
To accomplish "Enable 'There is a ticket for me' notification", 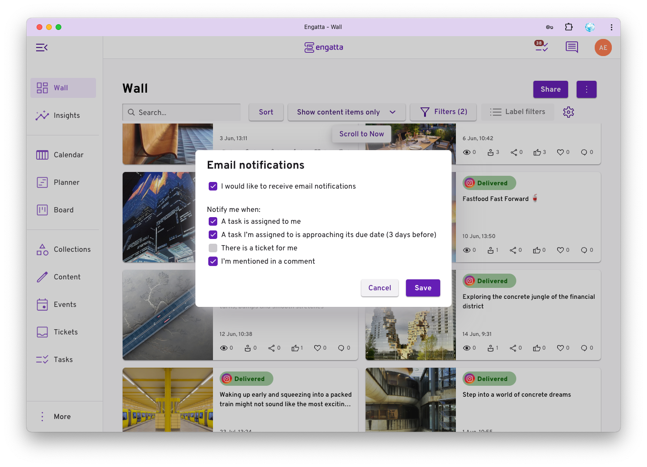I will coord(212,248).
